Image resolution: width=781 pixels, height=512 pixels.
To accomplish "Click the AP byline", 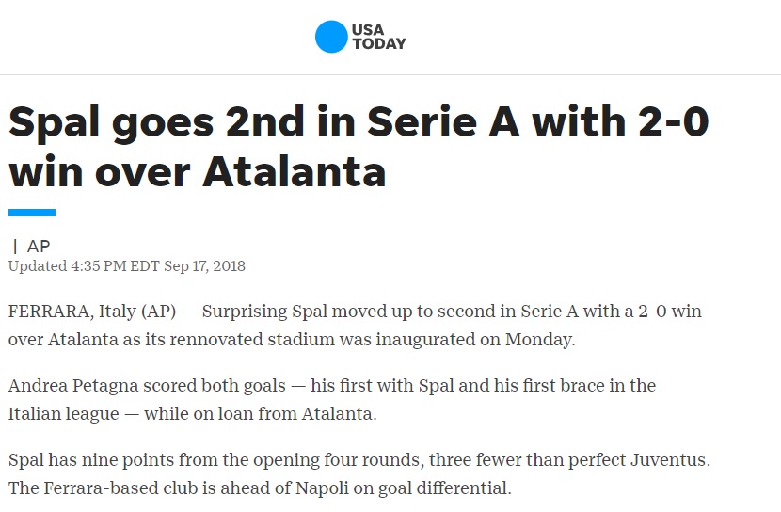I will point(39,246).
